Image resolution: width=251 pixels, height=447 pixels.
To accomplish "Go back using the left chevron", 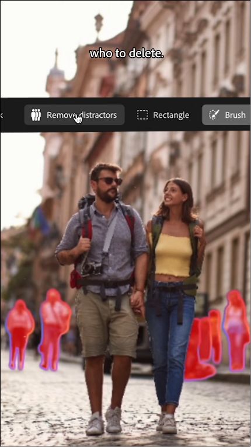I will [1, 115].
